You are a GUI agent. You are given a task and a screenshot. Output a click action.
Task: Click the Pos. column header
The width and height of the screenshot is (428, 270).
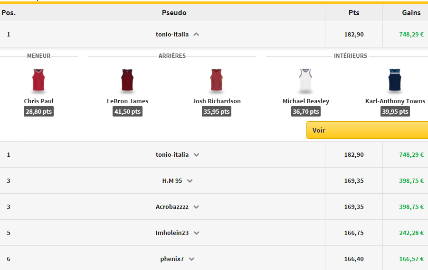[9, 13]
